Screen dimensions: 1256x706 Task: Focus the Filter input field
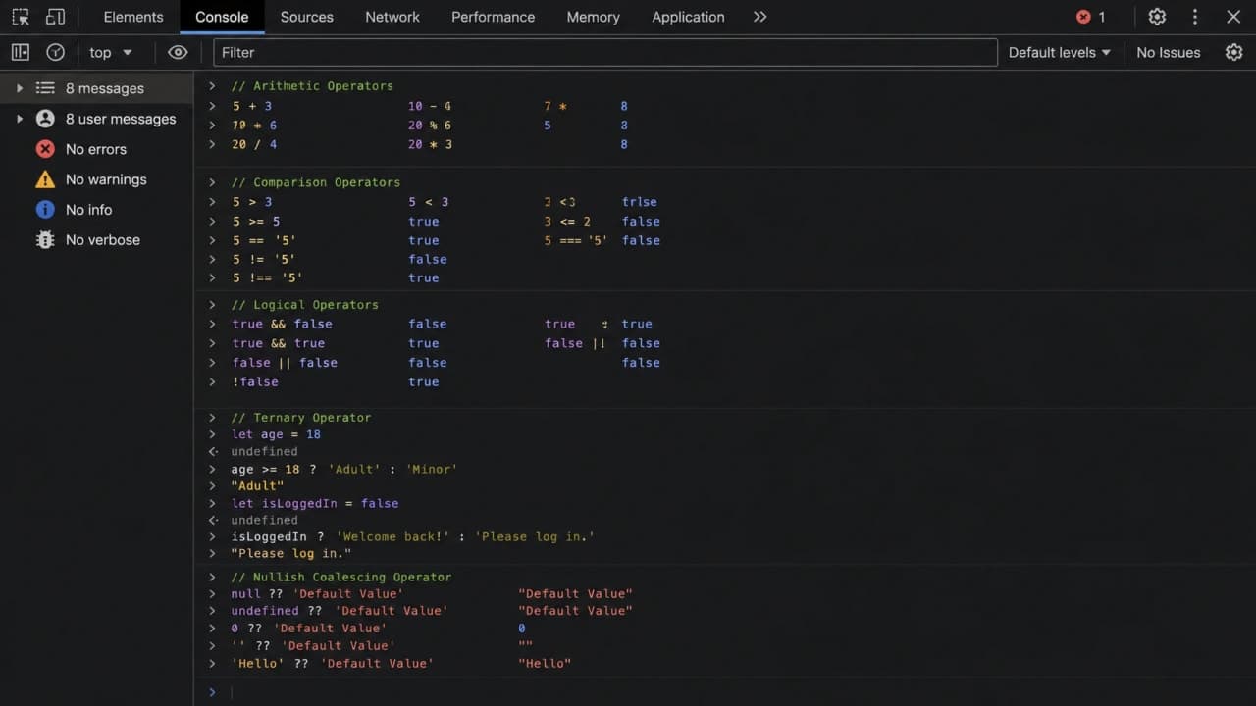[x=604, y=52]
